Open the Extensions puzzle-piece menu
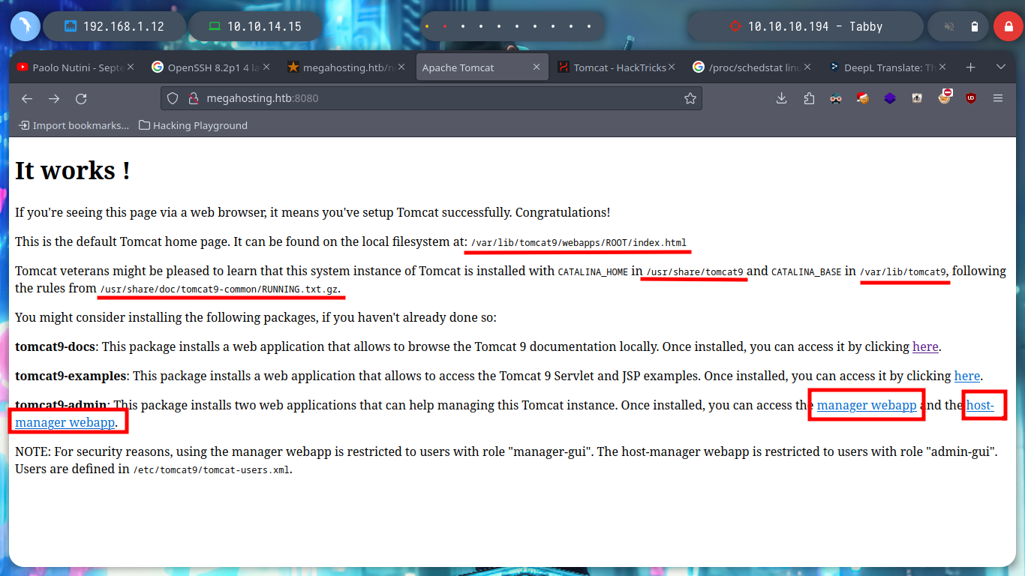Viewport: 1025px width, 576px height. [x=809, y=98]
